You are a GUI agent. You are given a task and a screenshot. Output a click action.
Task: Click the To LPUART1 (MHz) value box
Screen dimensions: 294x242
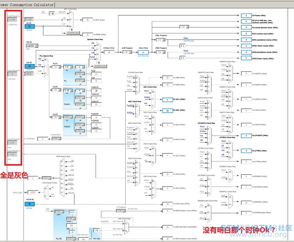[x=246, y=136]
